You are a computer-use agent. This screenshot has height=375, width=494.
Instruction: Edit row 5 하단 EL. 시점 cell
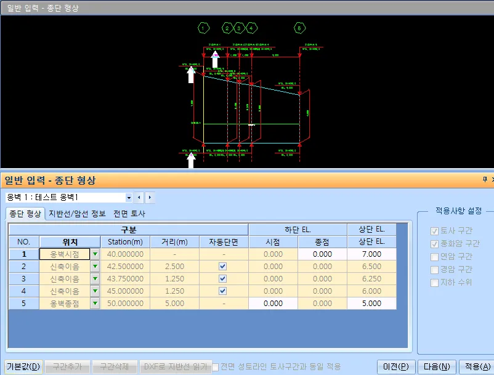tap(273, 303)
